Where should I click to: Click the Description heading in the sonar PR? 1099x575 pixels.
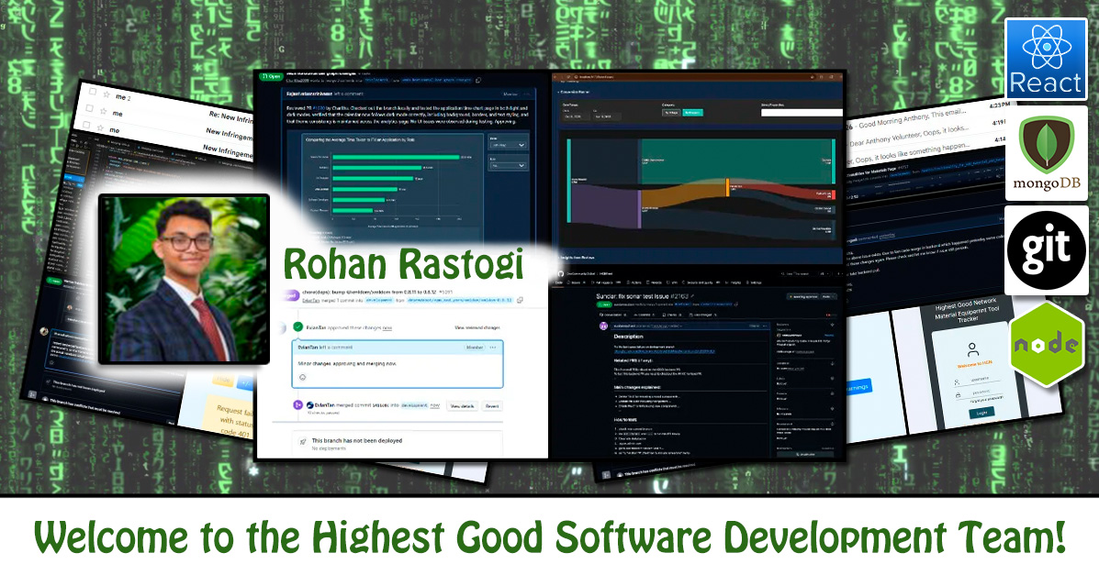pos(629,337)
